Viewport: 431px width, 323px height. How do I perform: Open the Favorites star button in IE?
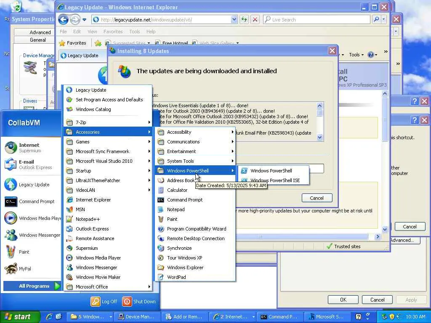73,43
